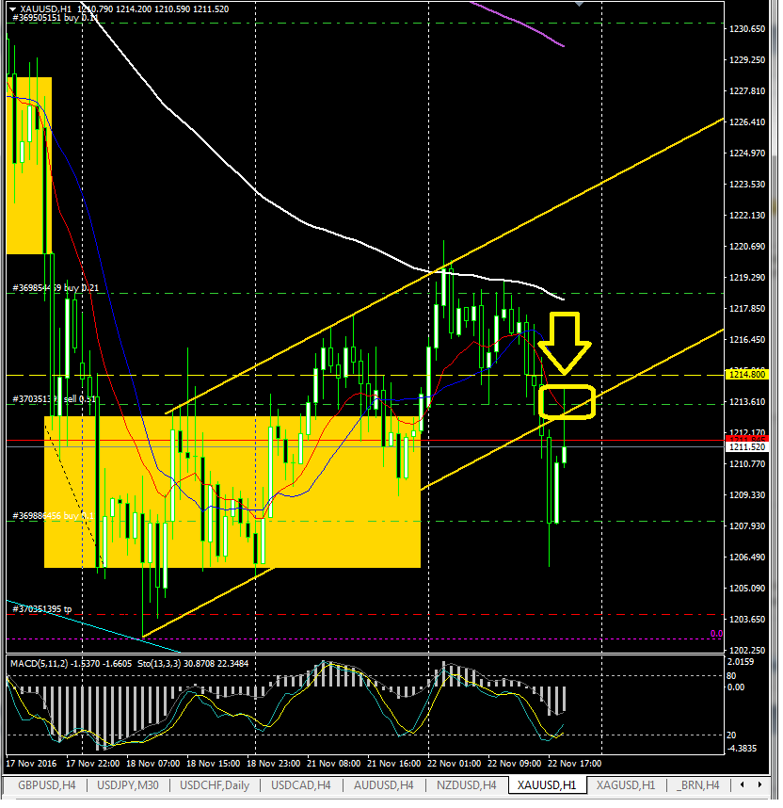Select the AUDUSD,H4 chart tab

tap(384, 785)
